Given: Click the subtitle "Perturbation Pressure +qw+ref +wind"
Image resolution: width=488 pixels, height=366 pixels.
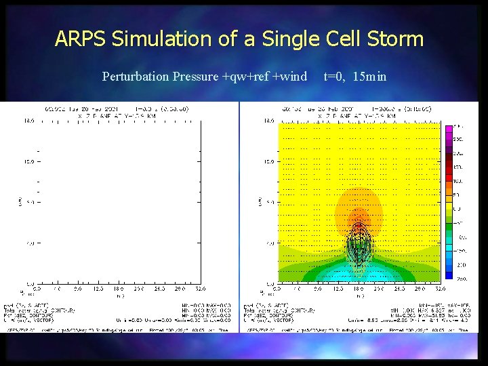Looking at the screenshot, I should pyautogui.click(x=205, y=77).
